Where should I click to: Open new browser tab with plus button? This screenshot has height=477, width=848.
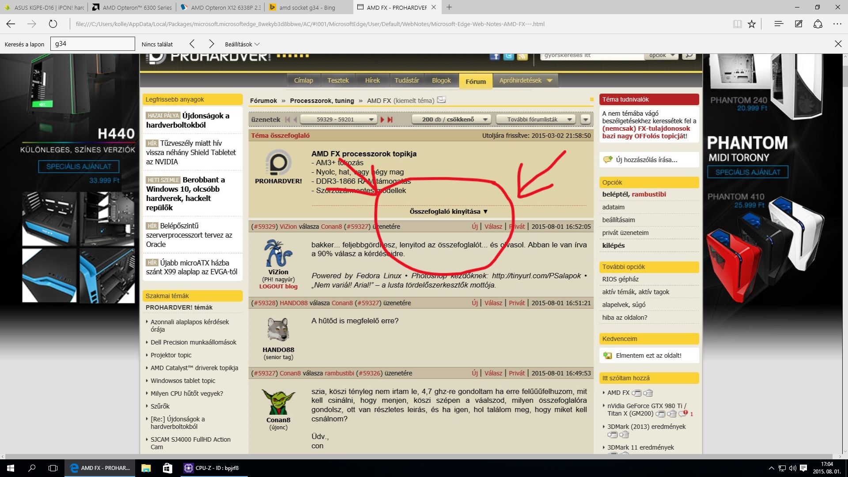click(x=449, y=7)
